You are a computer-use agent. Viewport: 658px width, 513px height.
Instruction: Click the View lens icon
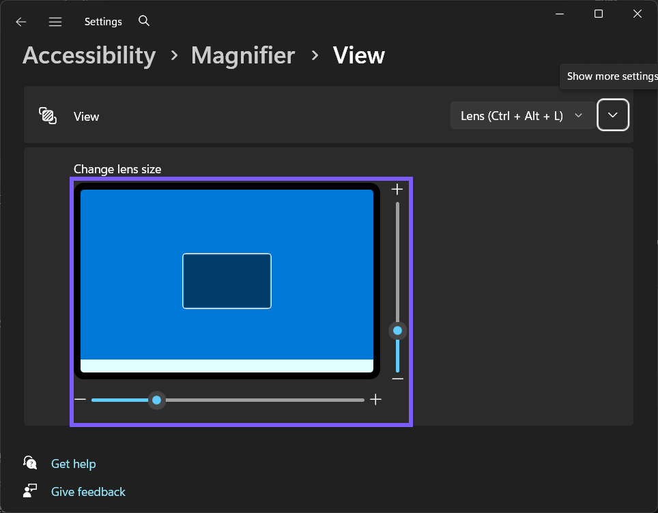[x=48, y=116]
